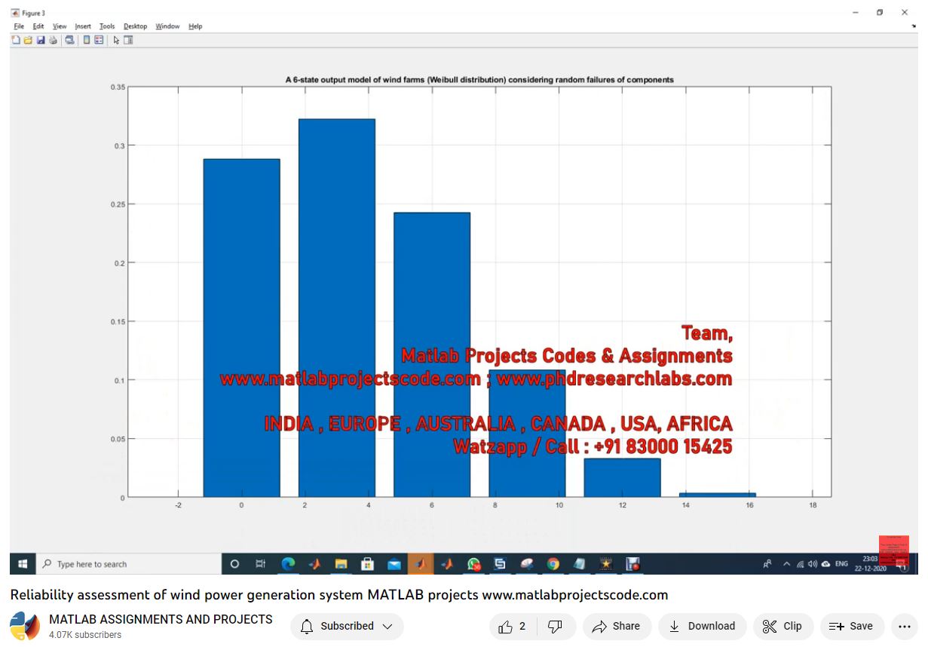Image resolution: width=928 pixels, height=647 pixels.
Task: Open the Tools menu
Action: [x=107, y=26]
